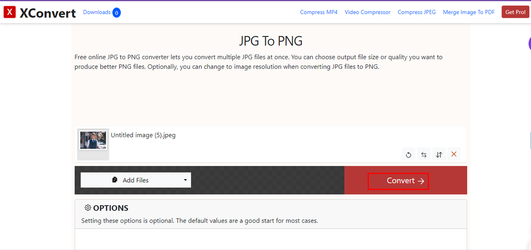Open the Compress JPEG link
531x250 pixels.
click(x=417, y=12)
